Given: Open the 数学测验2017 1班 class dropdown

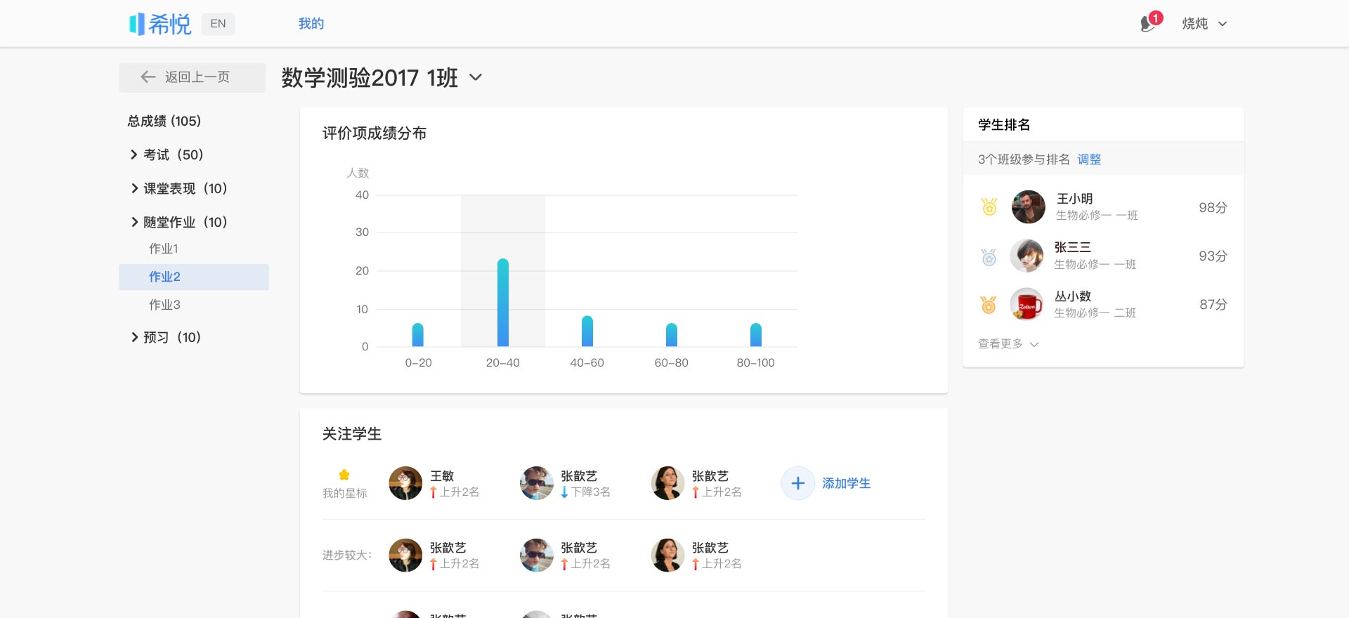Looking at the screenshot, I should 476,77.
